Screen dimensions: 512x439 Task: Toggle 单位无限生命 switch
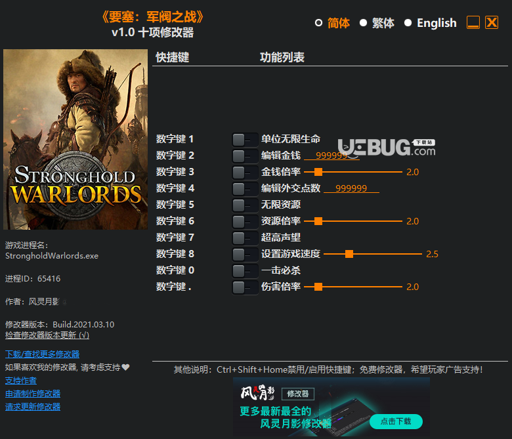pyautogui.click(x=245, y=139)
